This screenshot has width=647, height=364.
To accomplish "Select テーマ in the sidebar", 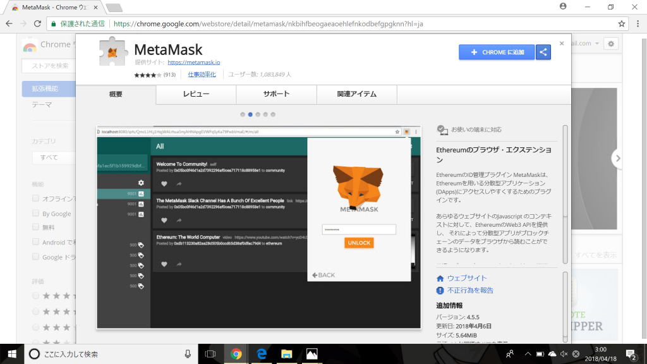I will 42,106.
